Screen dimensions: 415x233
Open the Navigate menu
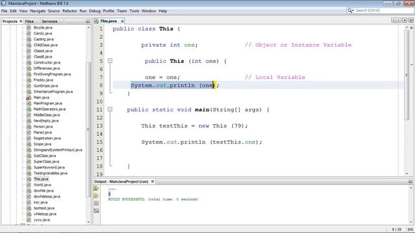(x=38, y=11)
